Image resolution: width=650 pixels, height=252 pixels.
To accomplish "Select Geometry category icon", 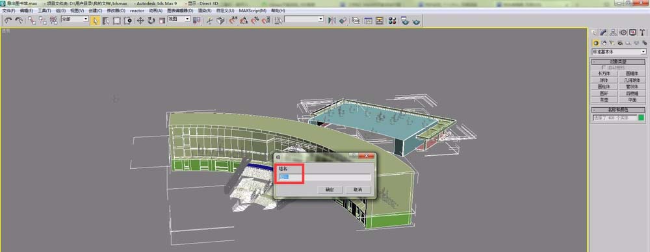I will (x=595, y=43).
